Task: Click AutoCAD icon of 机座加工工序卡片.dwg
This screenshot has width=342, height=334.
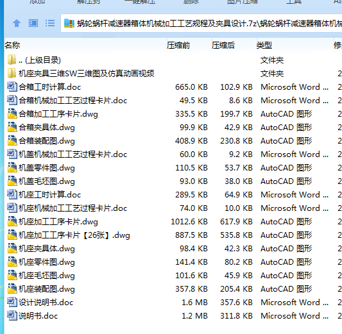Action: click(x=12, y=222)
